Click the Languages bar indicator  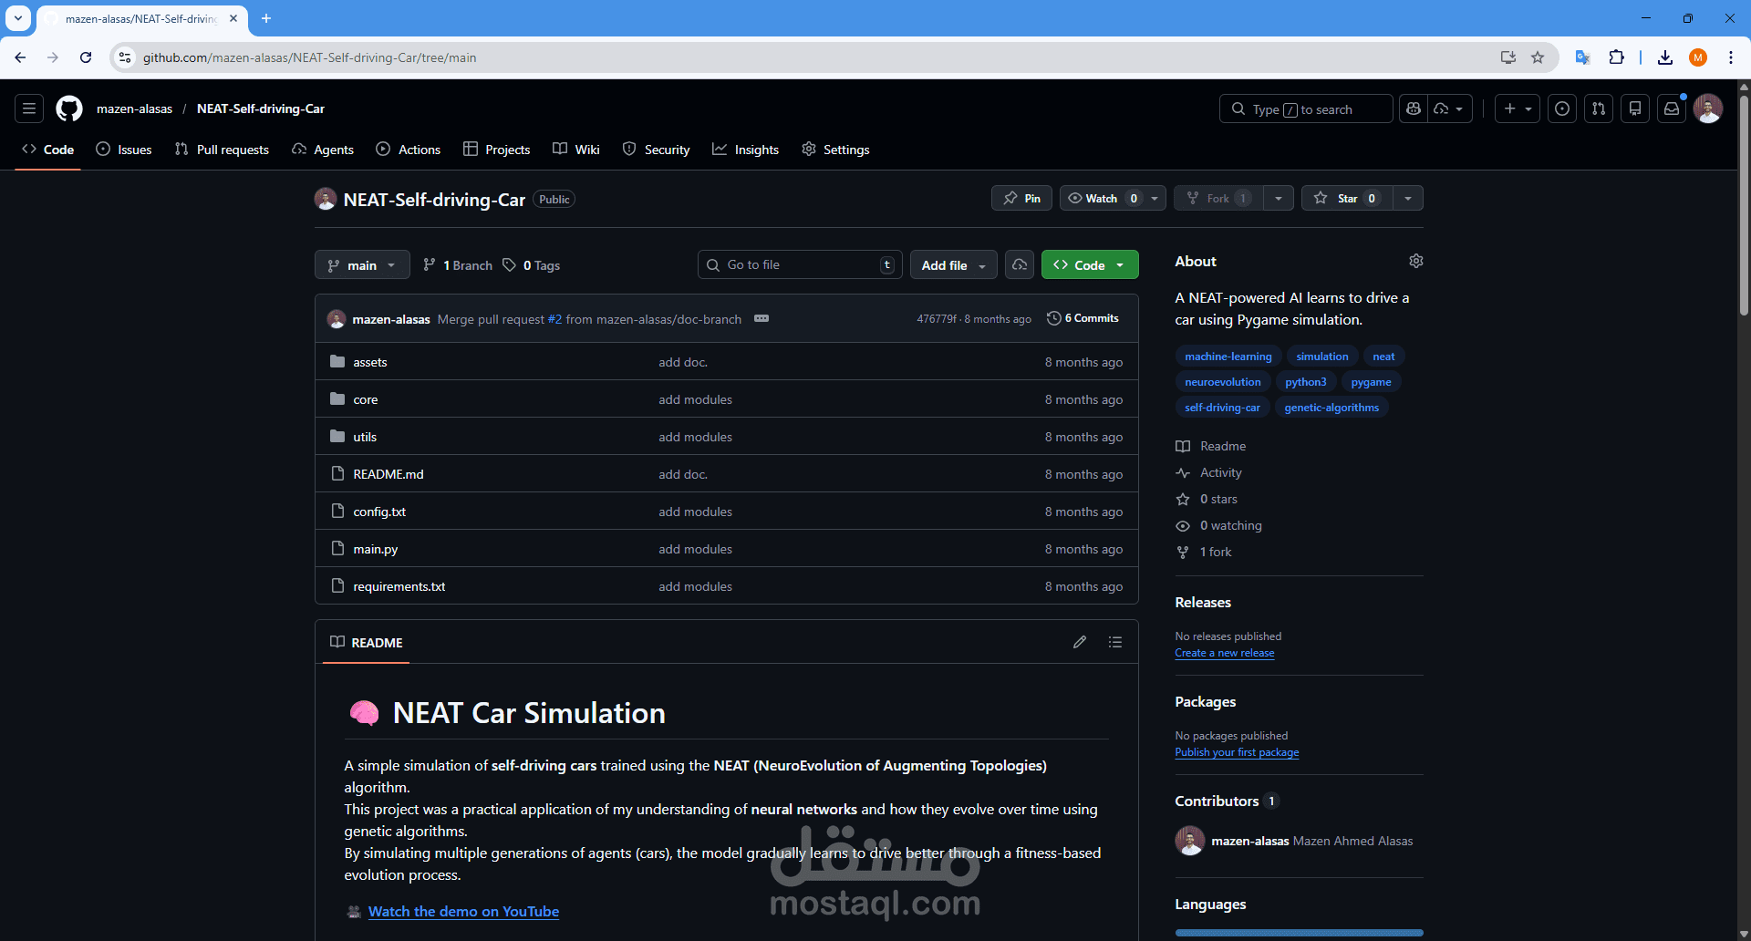tap(1299, 933)
